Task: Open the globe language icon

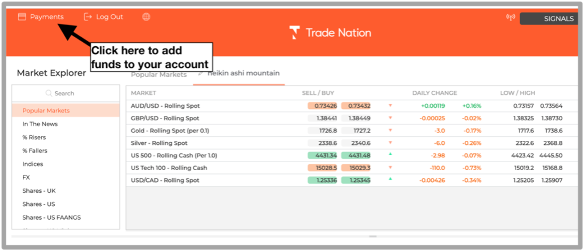Action: click(147, 17)
